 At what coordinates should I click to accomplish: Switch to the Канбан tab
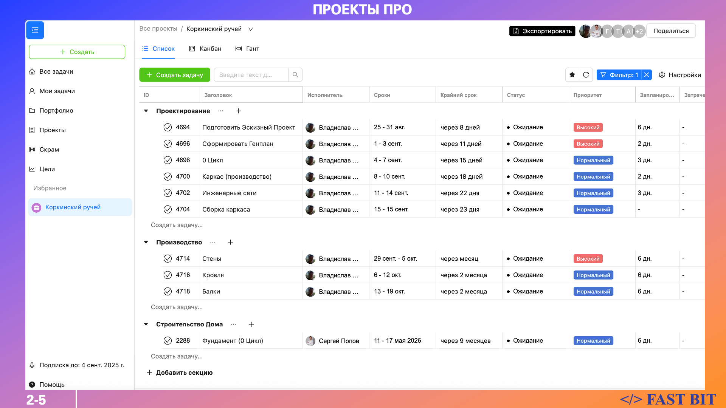tap(205, 49)
